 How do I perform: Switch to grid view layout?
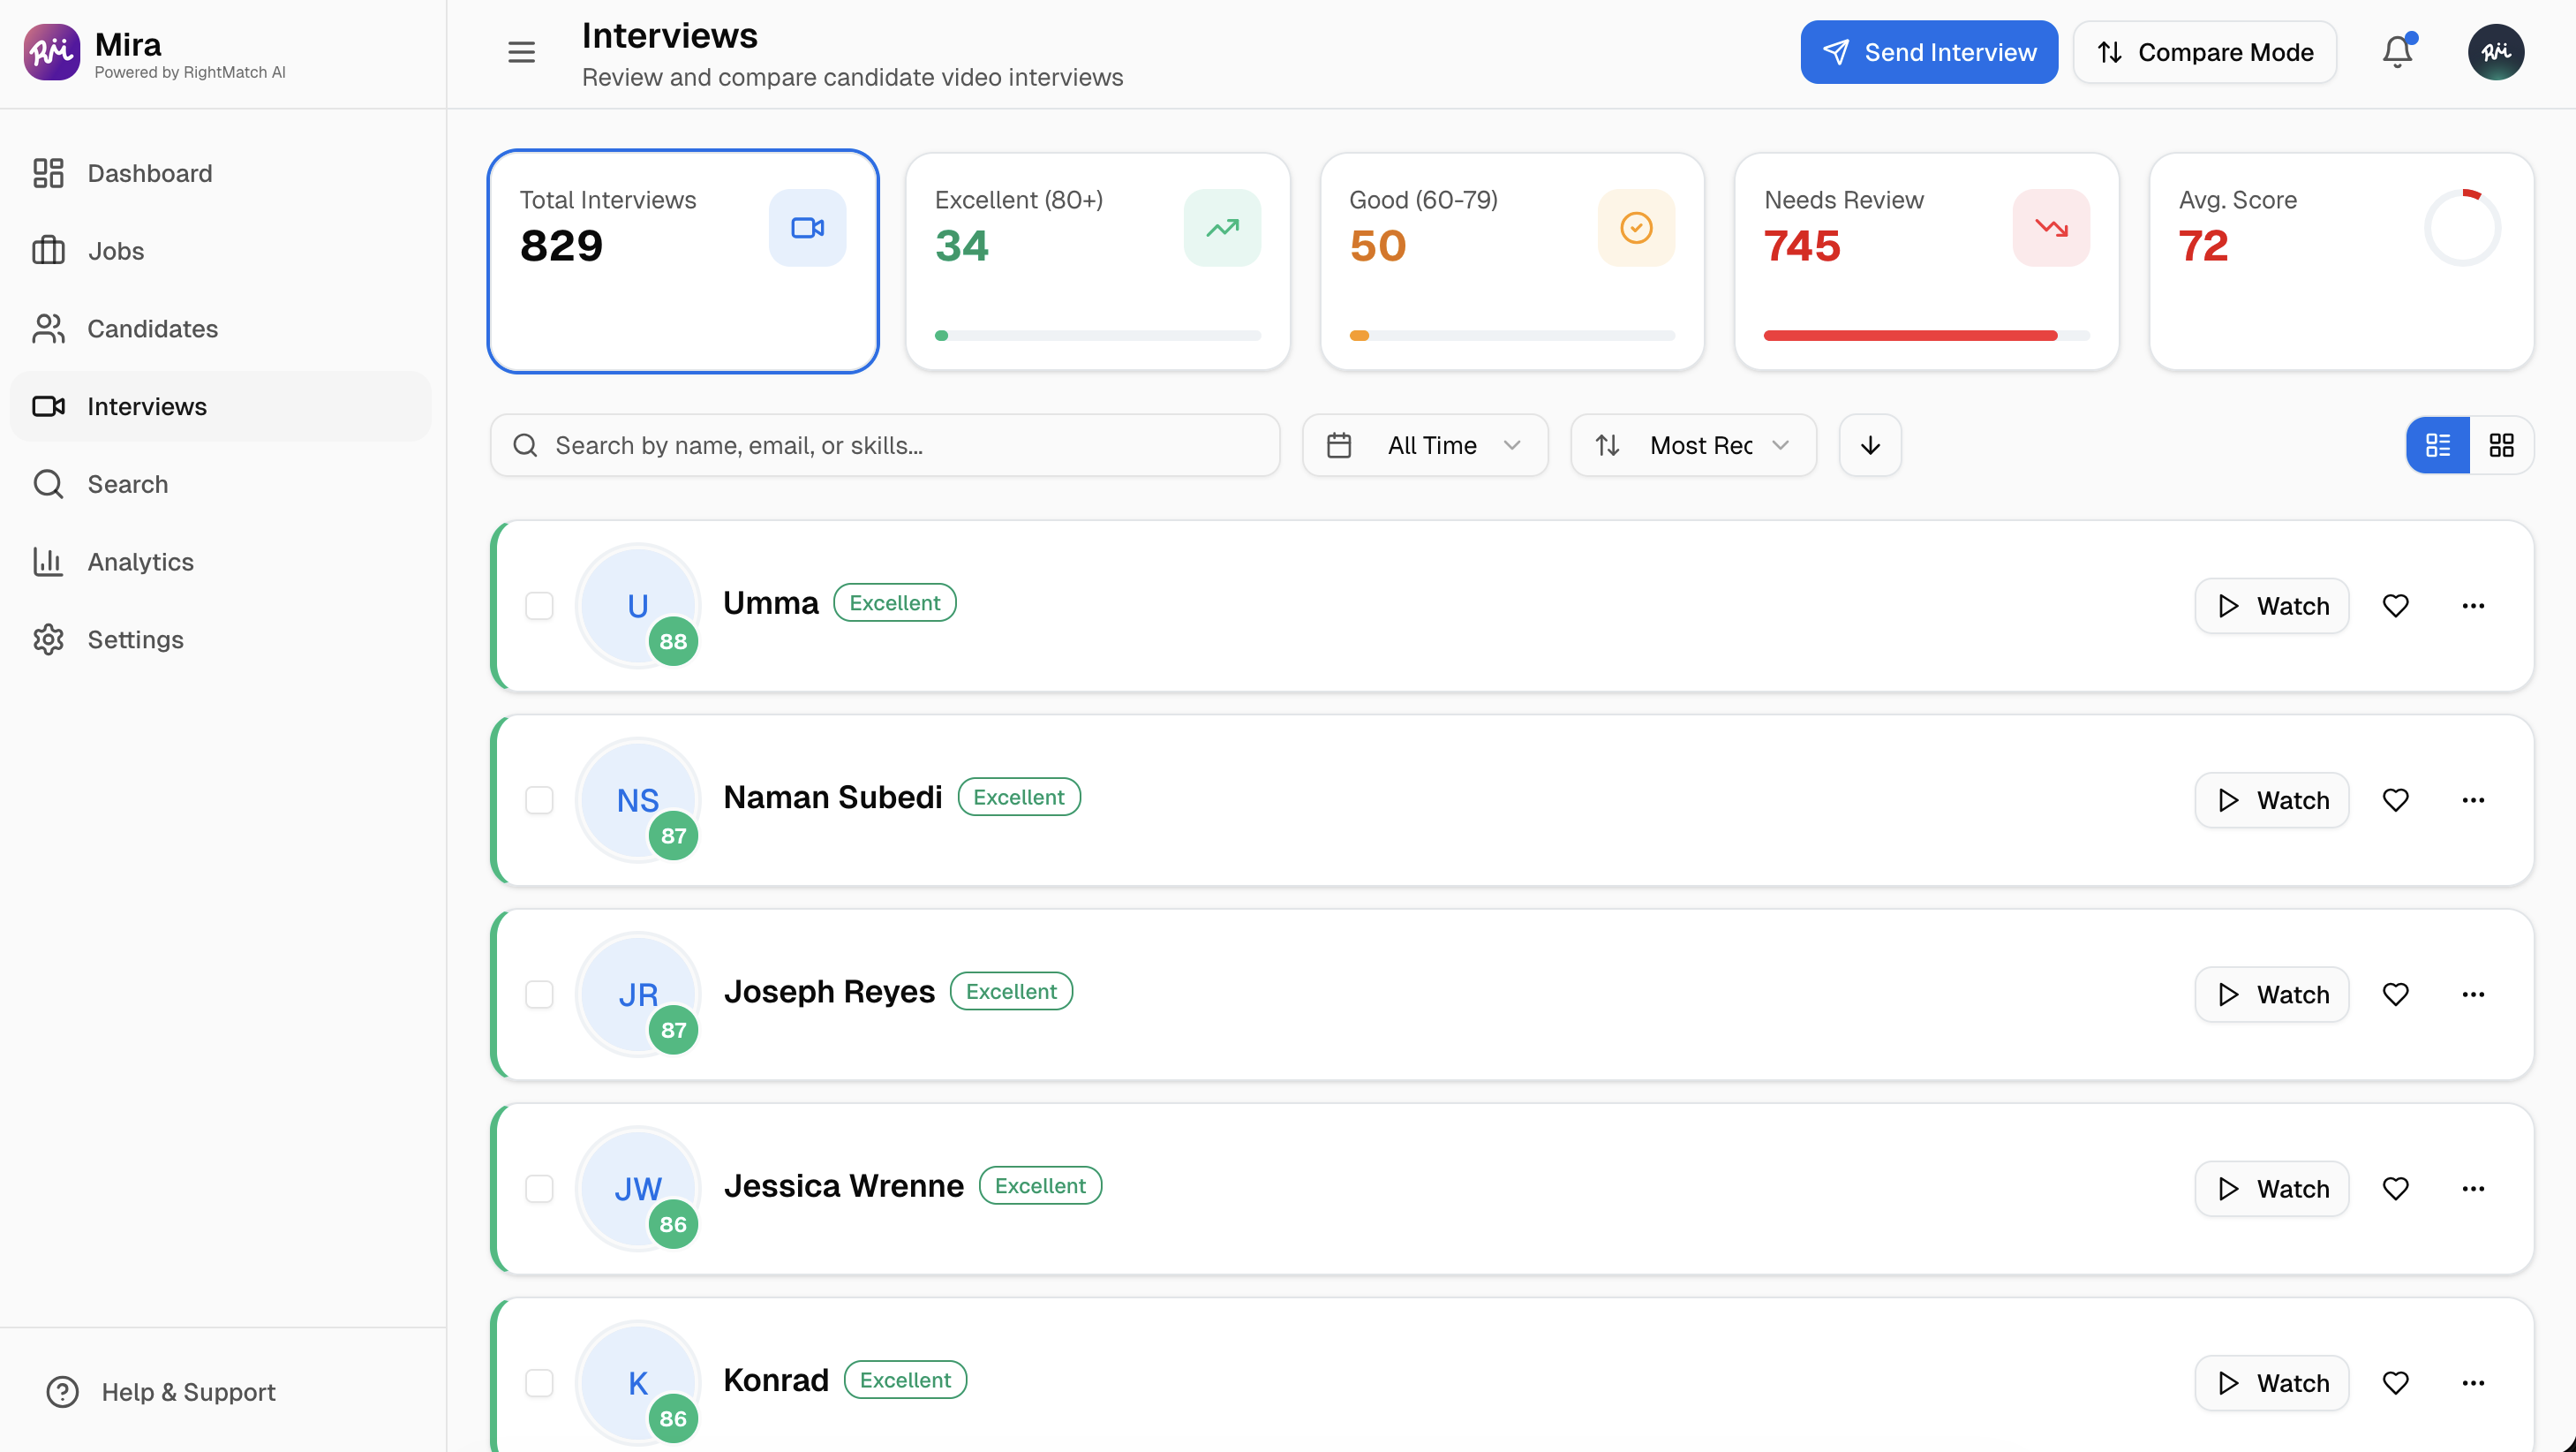click(x=2502, y=444)
